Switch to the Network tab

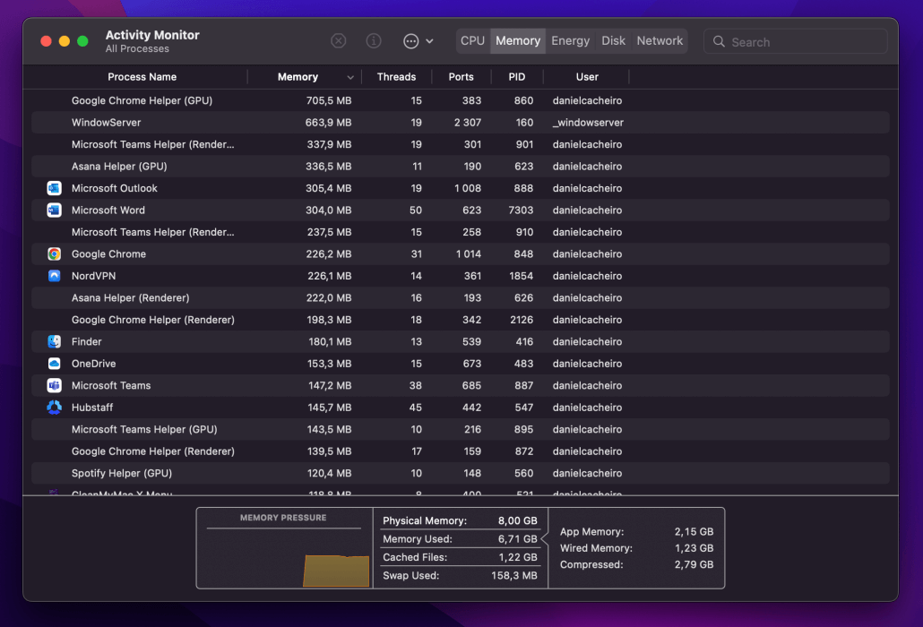659,40
